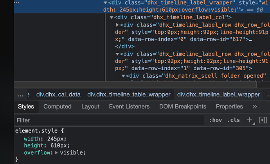Show more DevTools tabs chevron
Screen dimensions: 270x164
pos(255,107)
